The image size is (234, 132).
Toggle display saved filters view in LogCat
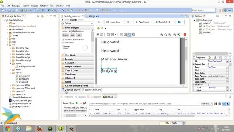[224, 103]
